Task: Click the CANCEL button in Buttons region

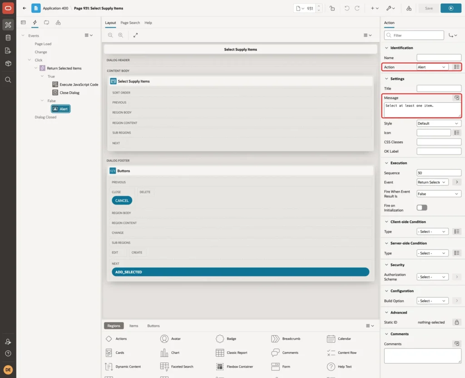Action: pyautogui.click(x=122, y=200)
